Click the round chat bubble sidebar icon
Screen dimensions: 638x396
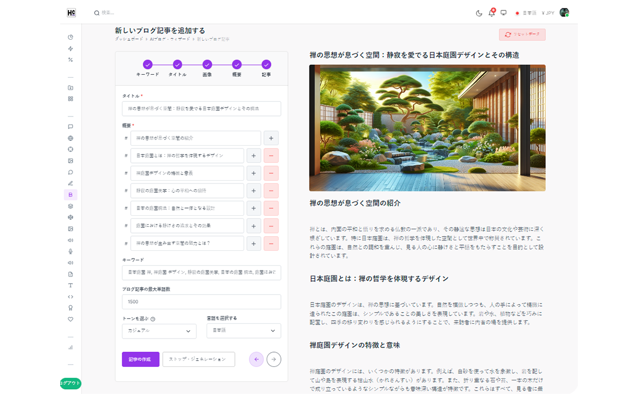click(x=71, y=172)
